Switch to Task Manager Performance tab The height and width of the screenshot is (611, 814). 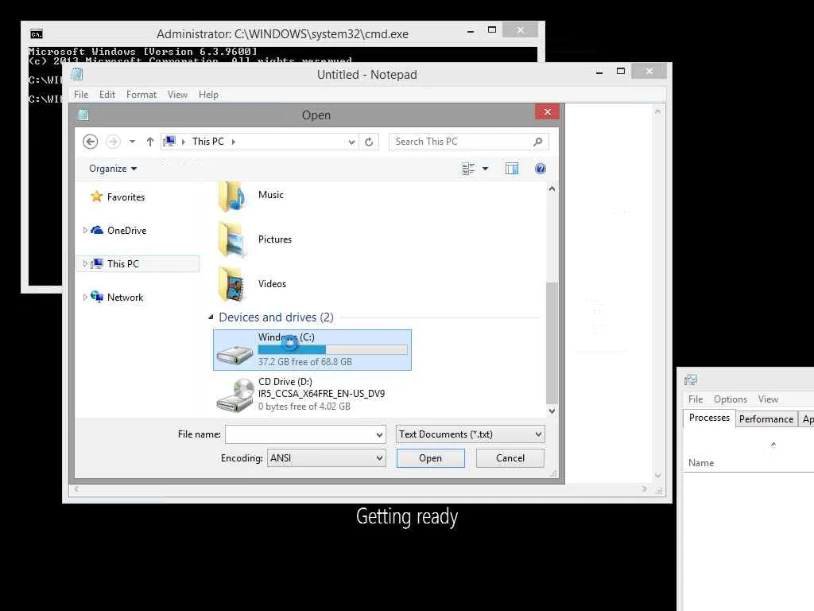[x=766, y=418]
